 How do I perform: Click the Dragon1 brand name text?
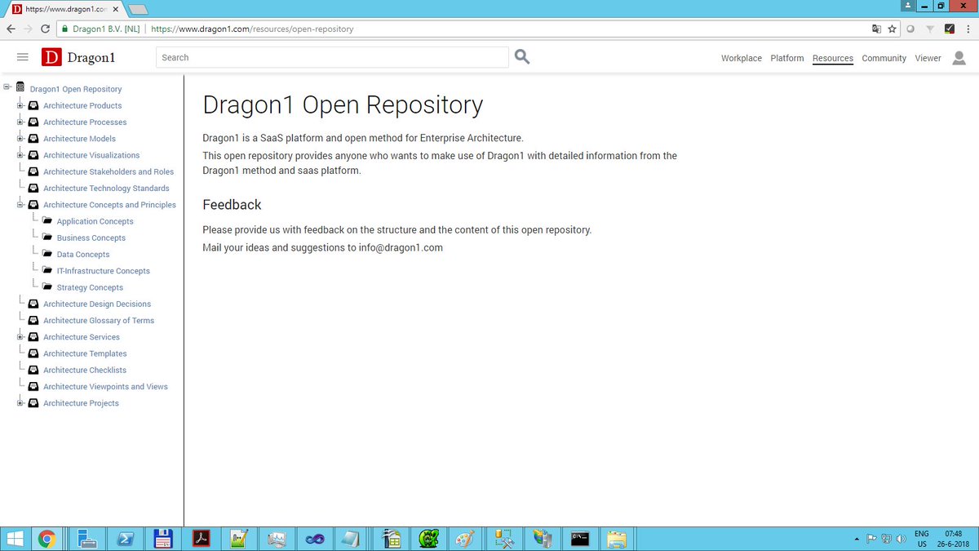point(91,58)
